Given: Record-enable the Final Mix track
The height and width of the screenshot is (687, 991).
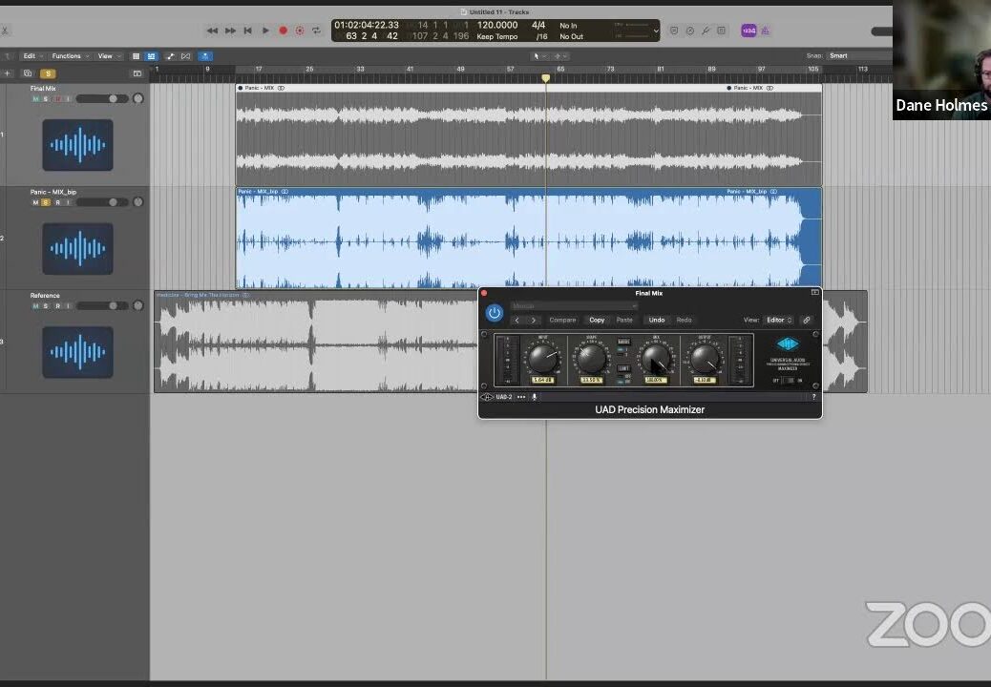Looking at the screenshot, I should click(57, 98).
